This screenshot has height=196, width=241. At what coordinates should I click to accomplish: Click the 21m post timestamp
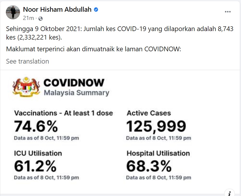(28, 18)
